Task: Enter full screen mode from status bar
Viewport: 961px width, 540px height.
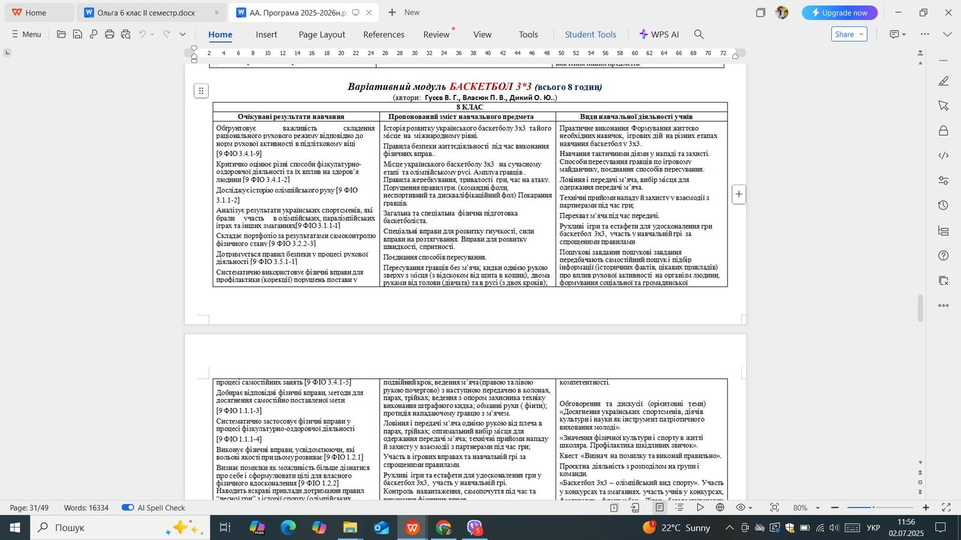Action: [946, 508]
